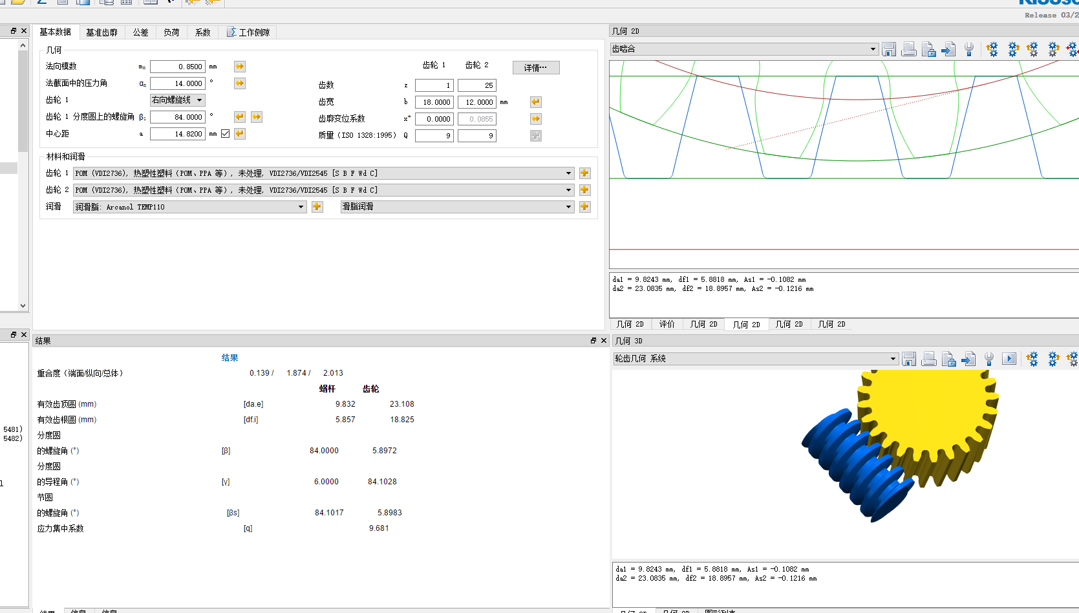Switch to the 基准齿廓 tab
This screenshot has height=613, width=1079.
click(x=101, y=32)
